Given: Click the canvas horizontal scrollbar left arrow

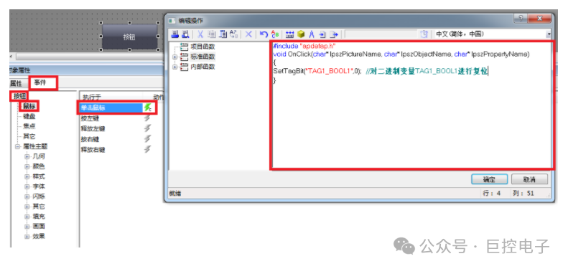Looking at the screenshot, I should tap(11, 57).
